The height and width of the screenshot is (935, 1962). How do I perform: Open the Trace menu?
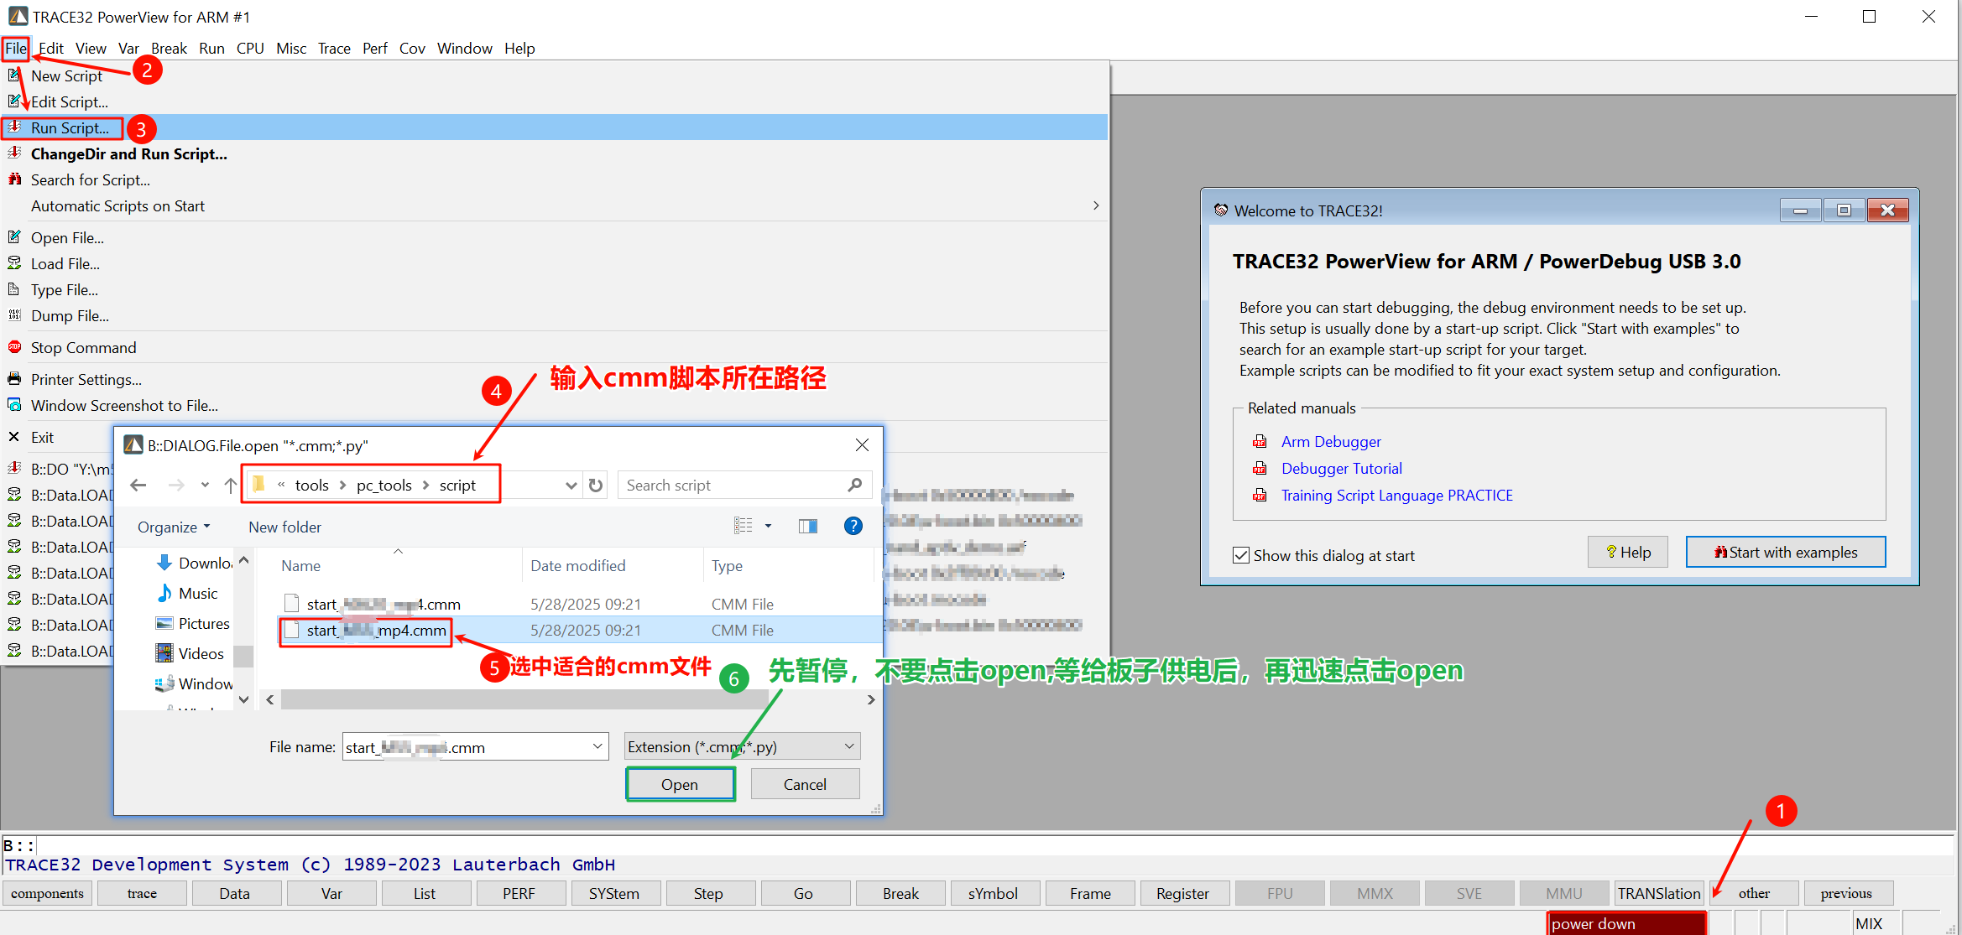click(334, 48)
